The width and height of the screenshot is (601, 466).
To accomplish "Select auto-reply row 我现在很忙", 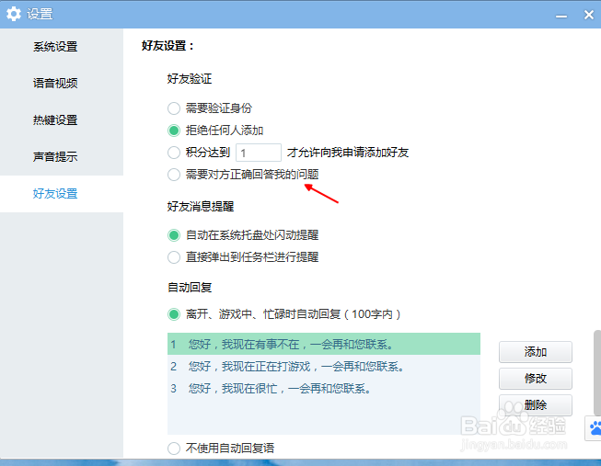I will click(324, 389).
